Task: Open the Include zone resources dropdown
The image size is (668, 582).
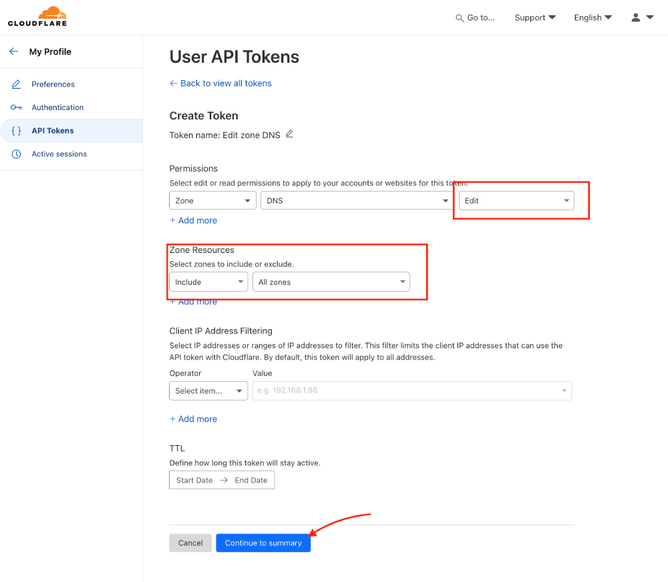Action: (208, 282)
